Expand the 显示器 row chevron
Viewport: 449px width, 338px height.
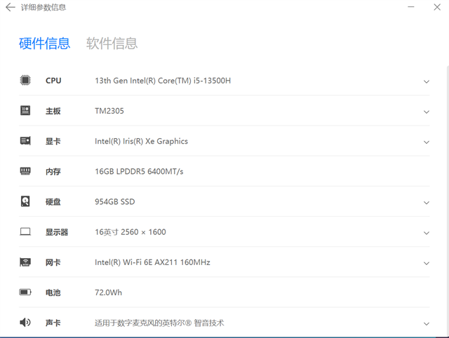pyautogui.click(x=427, y=233)
